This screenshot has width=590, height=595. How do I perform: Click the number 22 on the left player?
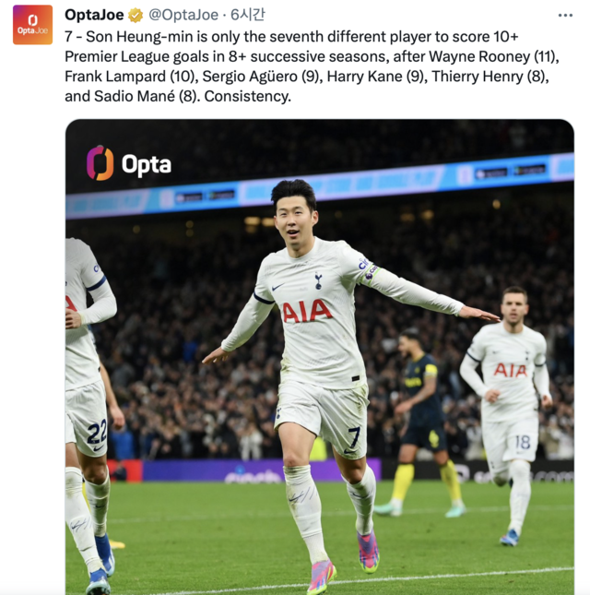click(97, 433)
